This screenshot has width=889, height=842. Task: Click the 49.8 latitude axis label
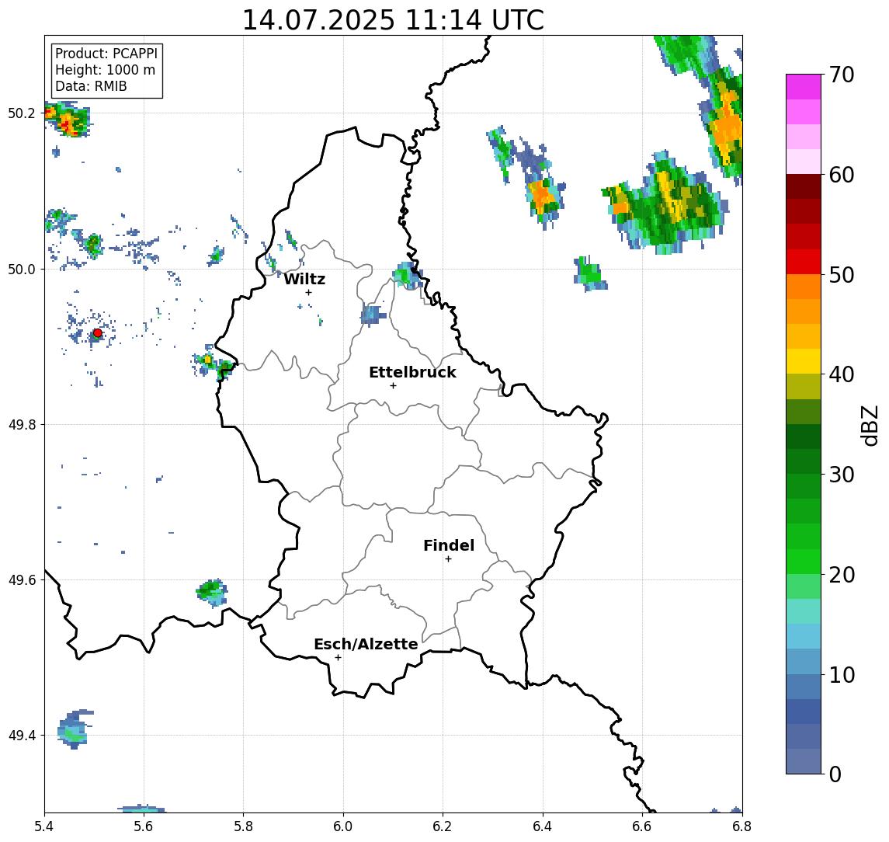click(22, 424)
